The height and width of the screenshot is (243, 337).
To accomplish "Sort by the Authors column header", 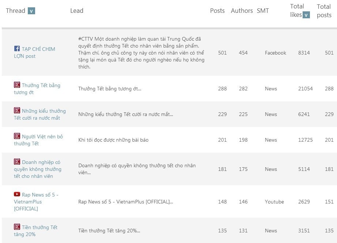I will (242, 11).
